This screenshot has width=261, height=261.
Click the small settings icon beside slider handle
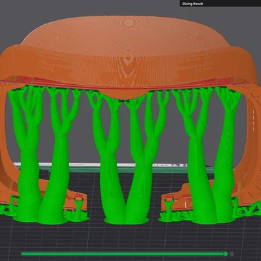(232, 254)
